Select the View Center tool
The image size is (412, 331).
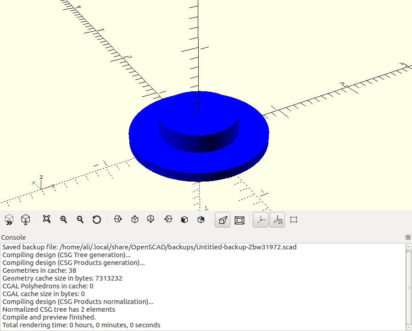26,220
